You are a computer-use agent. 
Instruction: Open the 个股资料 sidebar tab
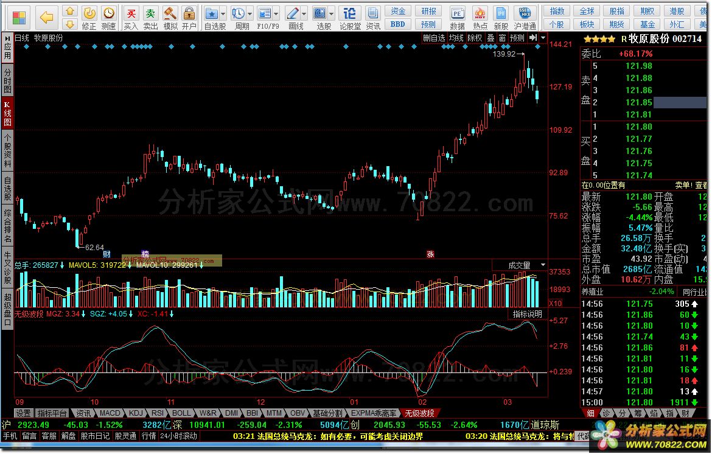[x=7, y=150]
